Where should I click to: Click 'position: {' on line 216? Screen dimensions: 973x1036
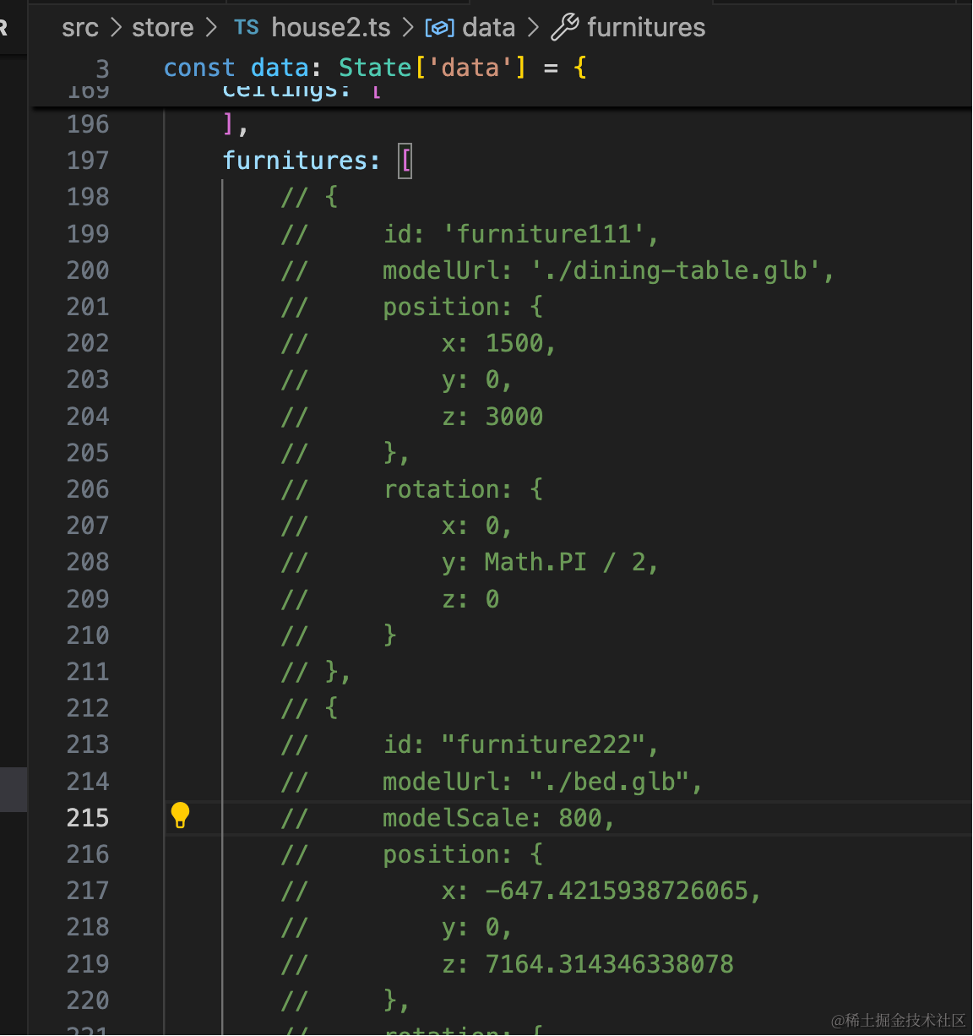click(x=463, y=854)
